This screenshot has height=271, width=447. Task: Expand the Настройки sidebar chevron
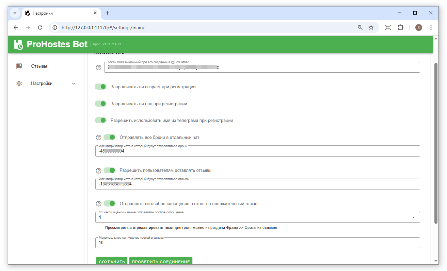tap(74, 84)
